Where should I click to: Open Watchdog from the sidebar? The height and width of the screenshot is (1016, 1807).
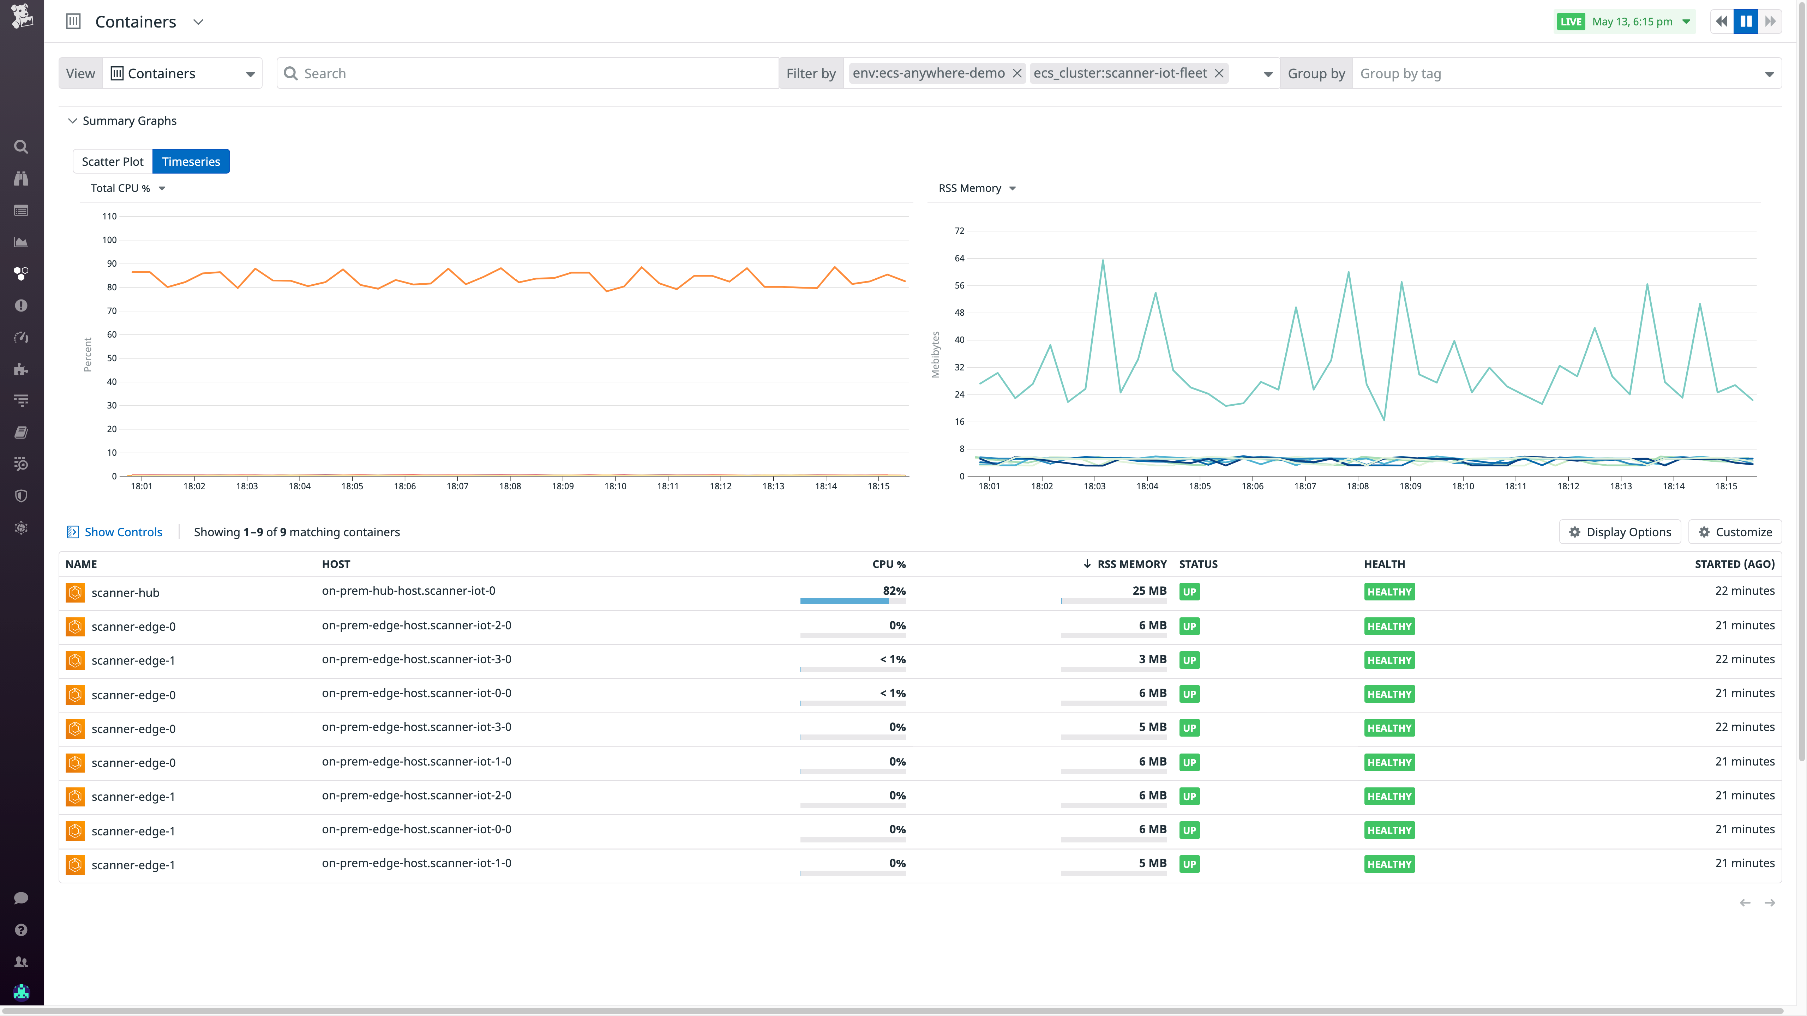pos(21,179)
